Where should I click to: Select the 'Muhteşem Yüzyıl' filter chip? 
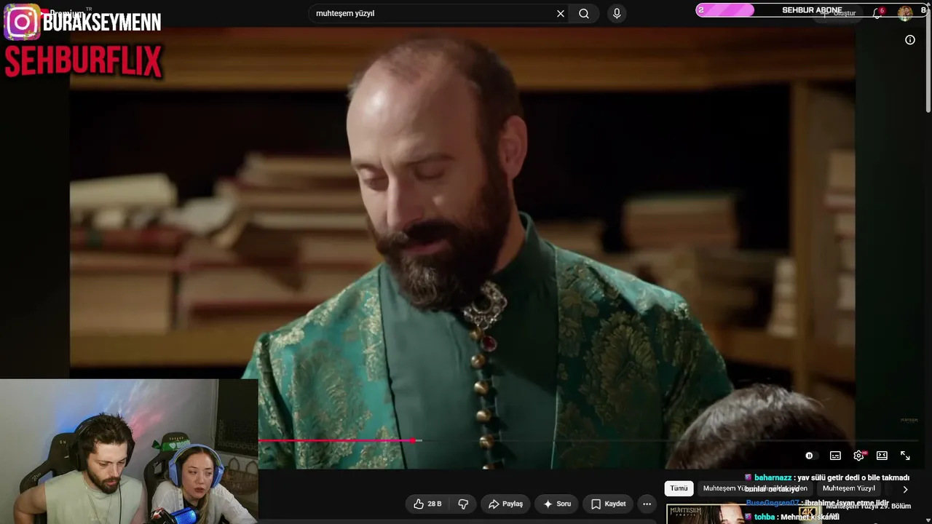pyautogui.click(x=848, y=488)
